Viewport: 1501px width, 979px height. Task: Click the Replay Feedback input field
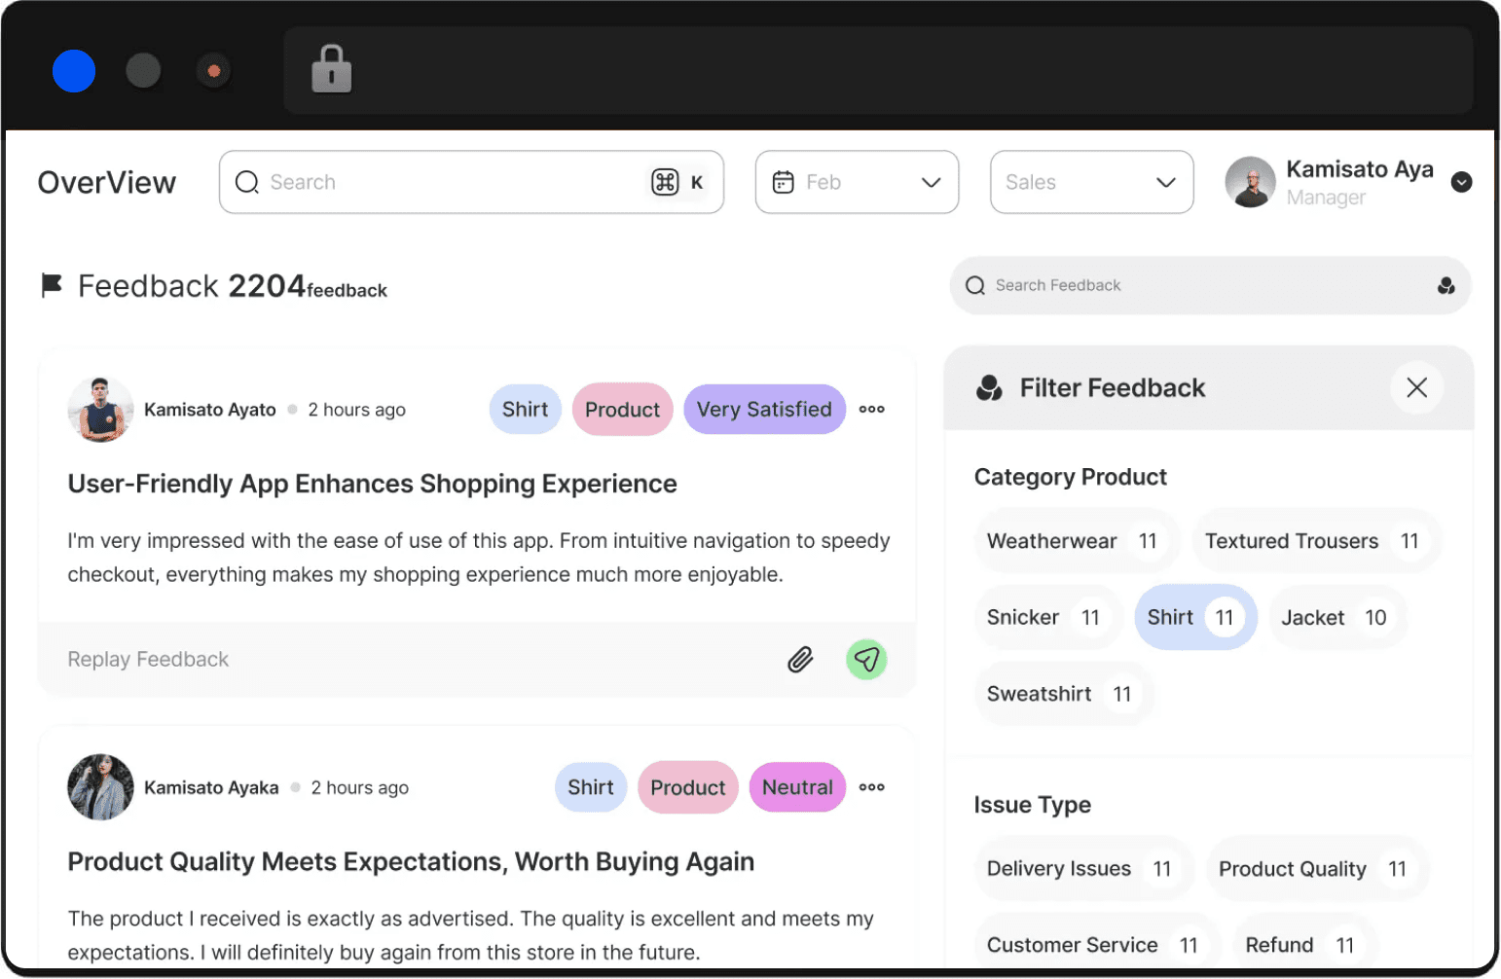[x=389, y=660]
